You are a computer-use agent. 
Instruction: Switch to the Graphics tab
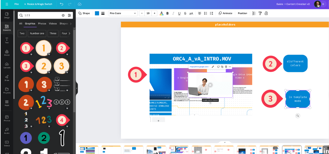coord(30,23)
